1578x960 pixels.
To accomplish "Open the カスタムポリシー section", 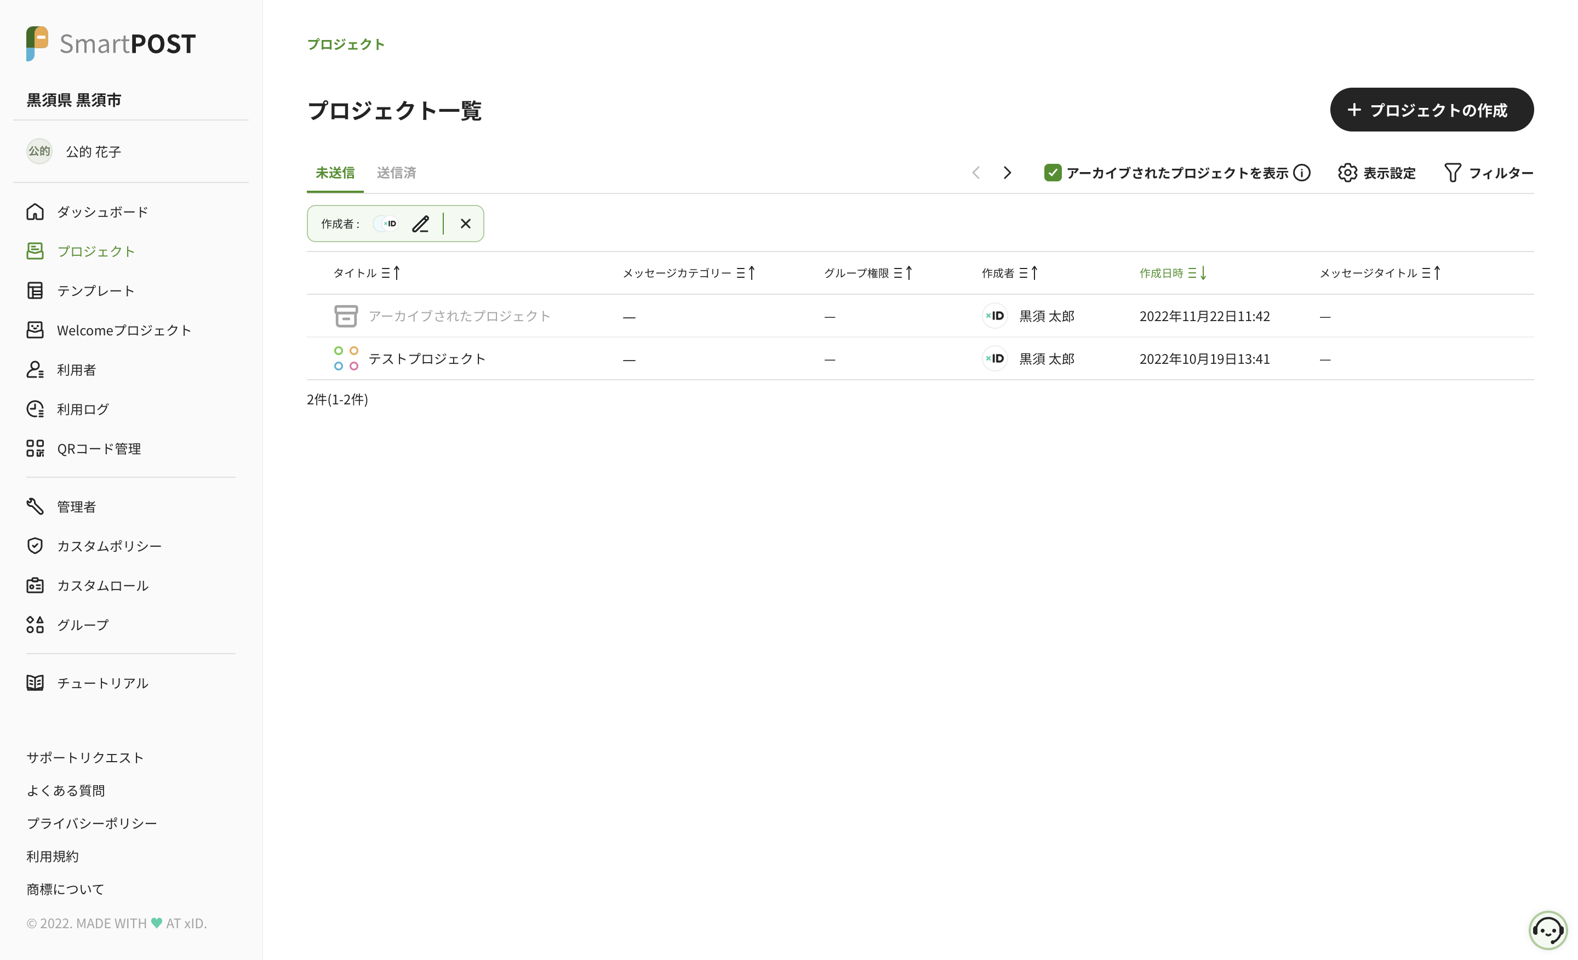I will pyautogui.click(x=109, y=546).
